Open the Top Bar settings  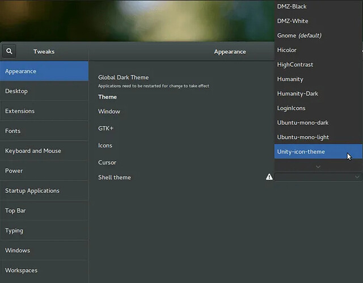pos(44,210)
